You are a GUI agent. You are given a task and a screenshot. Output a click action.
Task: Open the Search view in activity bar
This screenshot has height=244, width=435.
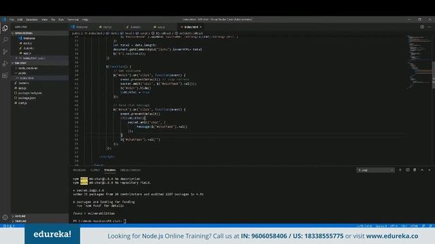coord(5,40)
